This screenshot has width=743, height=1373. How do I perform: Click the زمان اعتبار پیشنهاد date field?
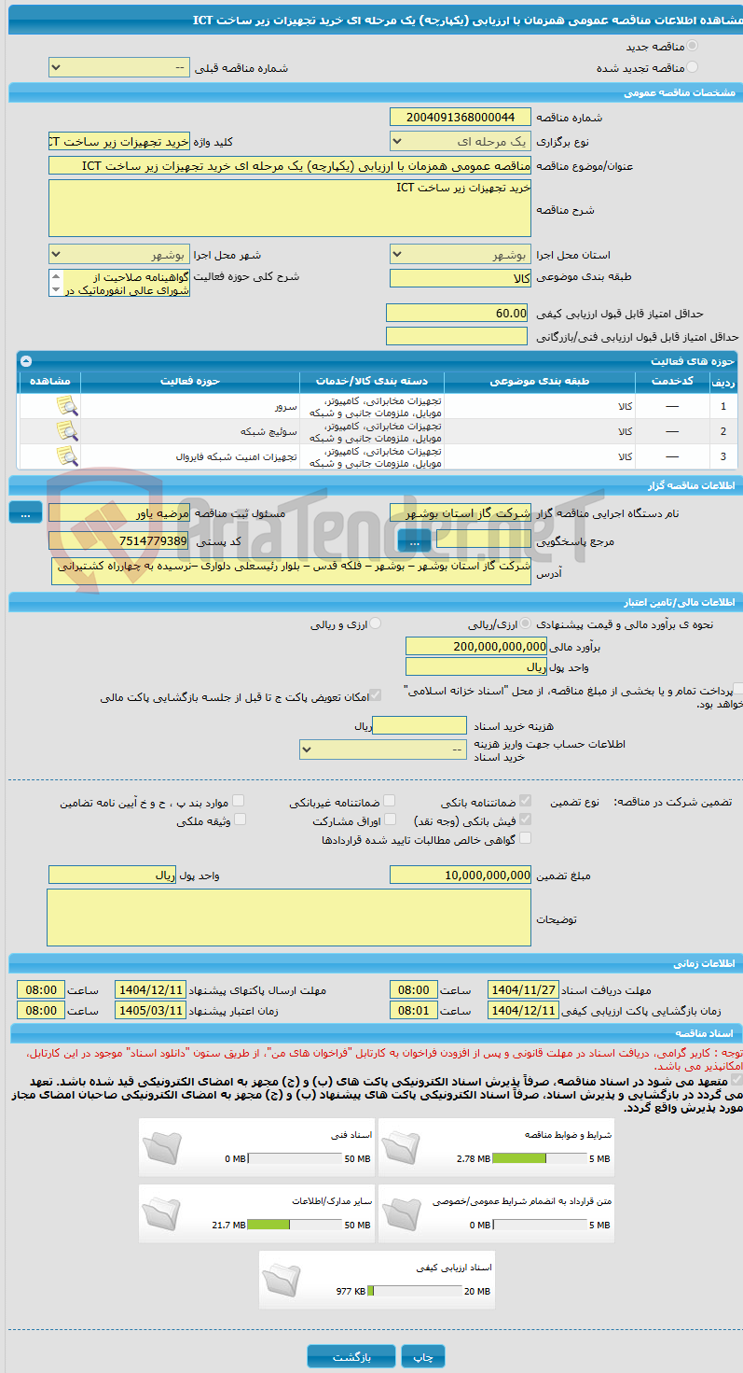pyautogui.click(x=151, y=1010)
